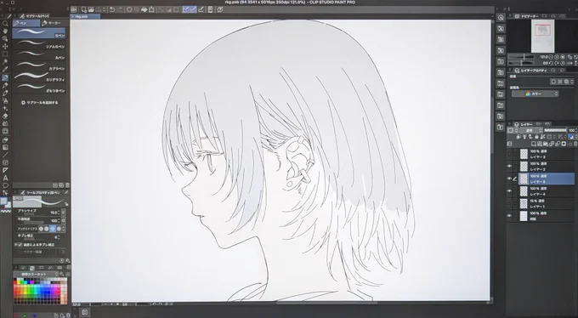
Task: Select the Text tool (A icon)
Action: pos(5,179)
